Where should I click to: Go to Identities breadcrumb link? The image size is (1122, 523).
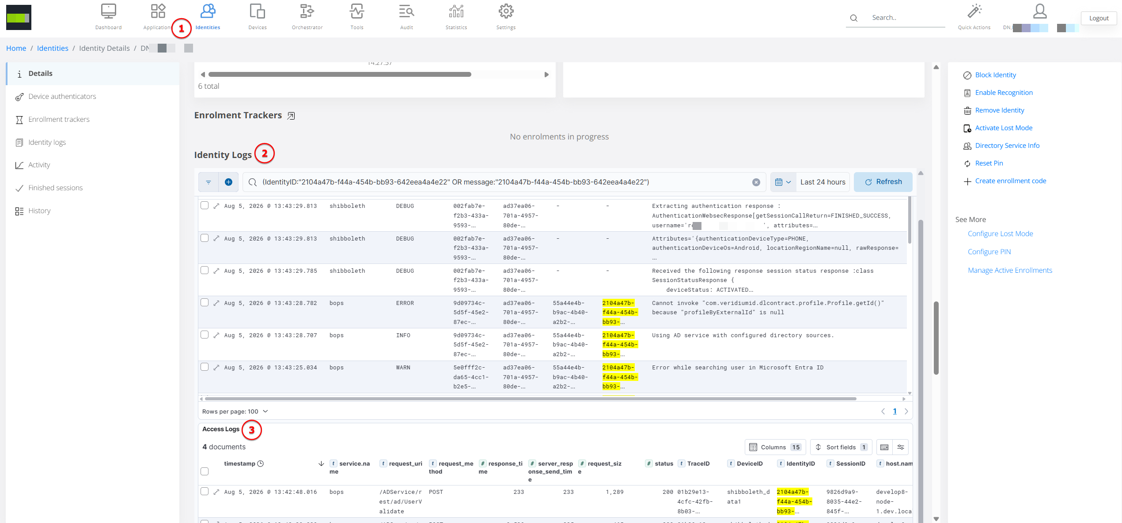pos(53,49)
